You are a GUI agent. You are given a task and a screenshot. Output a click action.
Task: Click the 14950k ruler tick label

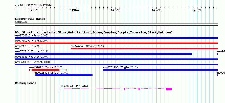(x=115, y=10)
